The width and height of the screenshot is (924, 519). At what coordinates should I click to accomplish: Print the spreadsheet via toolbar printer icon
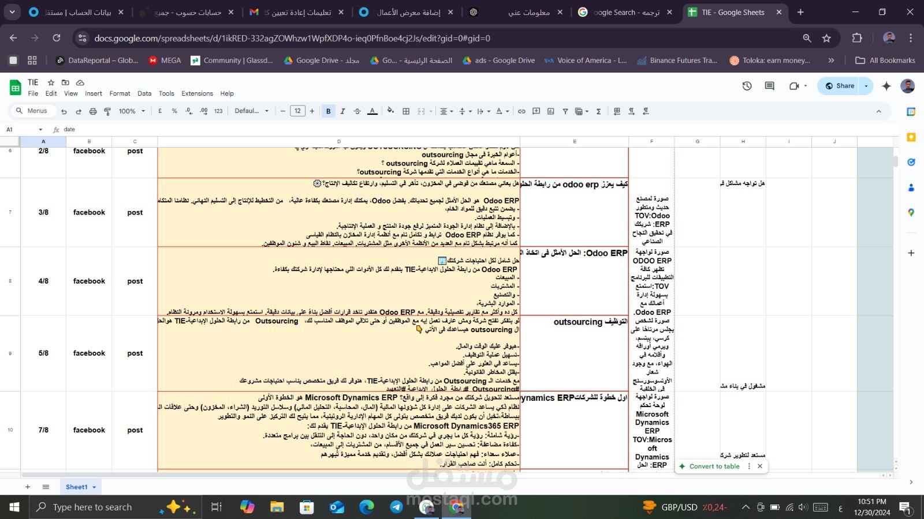[x=93, y=111]
